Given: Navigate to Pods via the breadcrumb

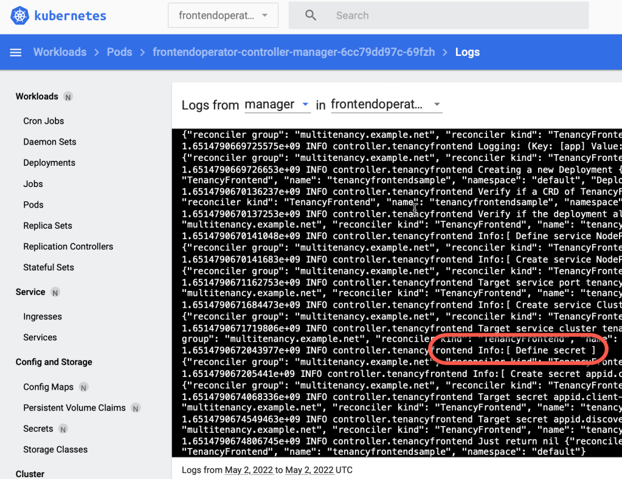Looking at the screenshot, I should [119, 52].
